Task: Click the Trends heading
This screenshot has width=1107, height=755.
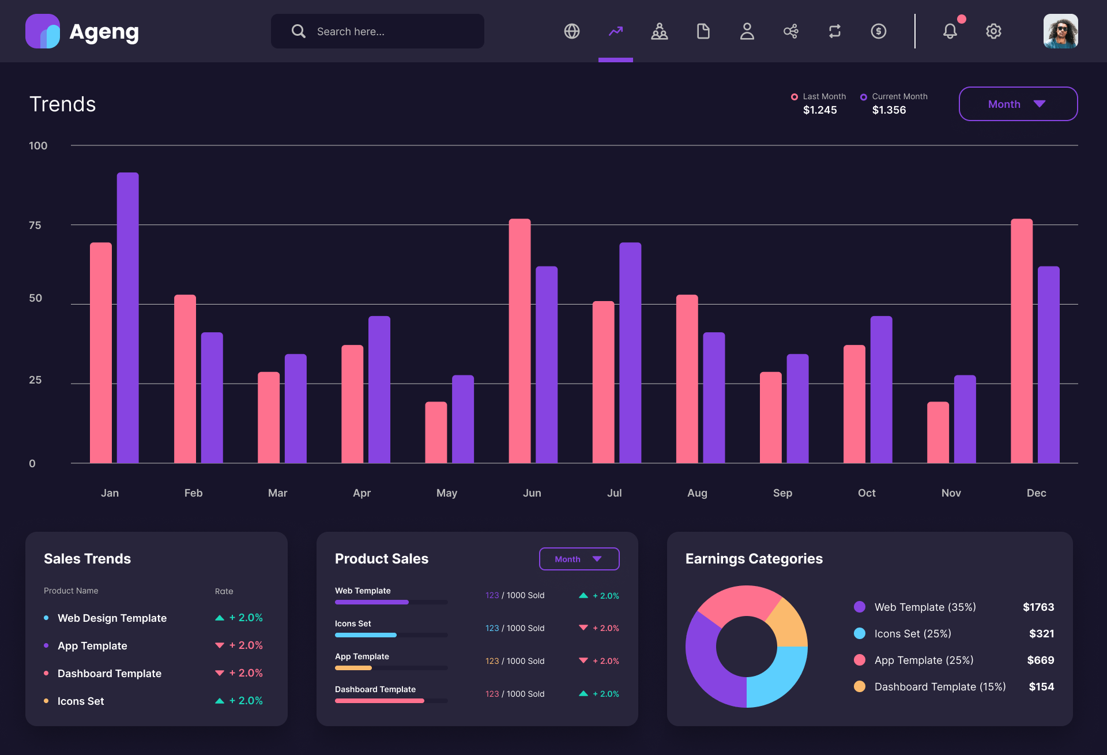Action: point(62,104)
